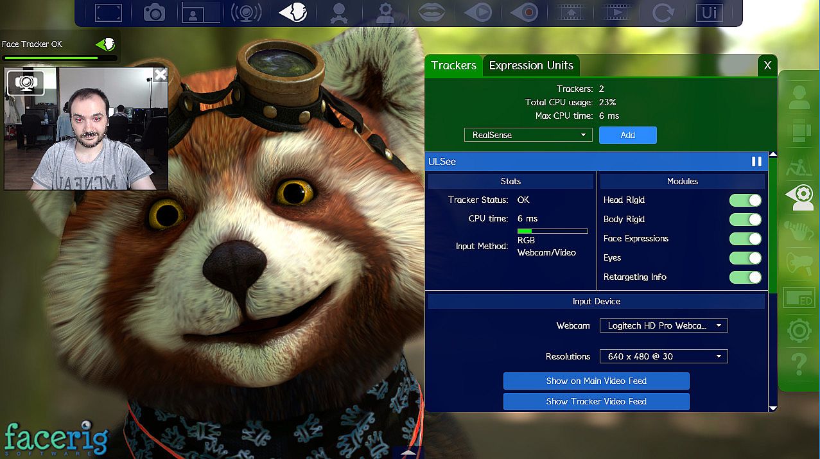Click the panel scrollbar up arrow
820x459 pixels.
(773, 155)
